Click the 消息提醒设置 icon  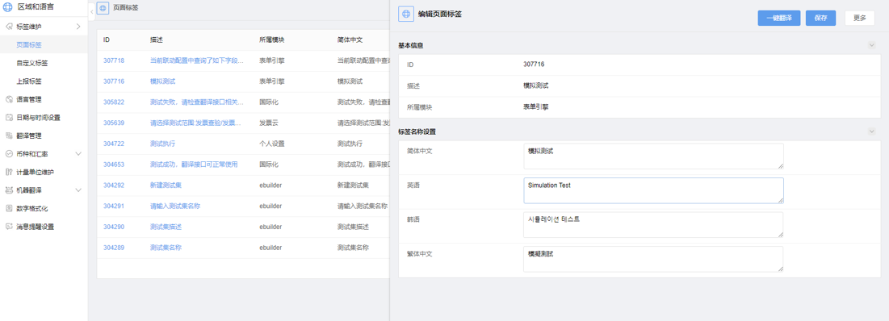(9, 227)
